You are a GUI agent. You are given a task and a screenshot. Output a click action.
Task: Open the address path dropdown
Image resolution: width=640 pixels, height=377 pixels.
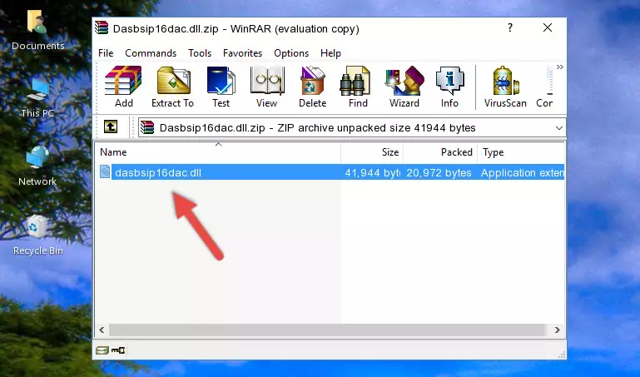[558, 127]
